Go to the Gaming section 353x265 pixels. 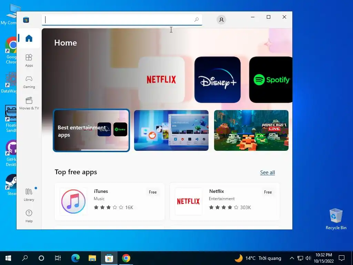(29, 82)
